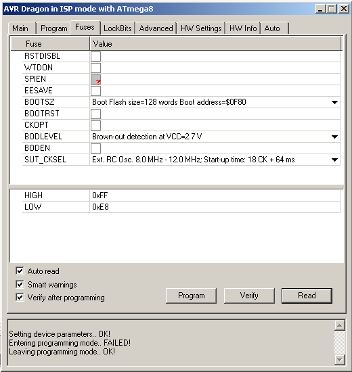Open the SUT_CKSEL dropdown arrow
The image size is (352, 372).
tap(334, 160)
